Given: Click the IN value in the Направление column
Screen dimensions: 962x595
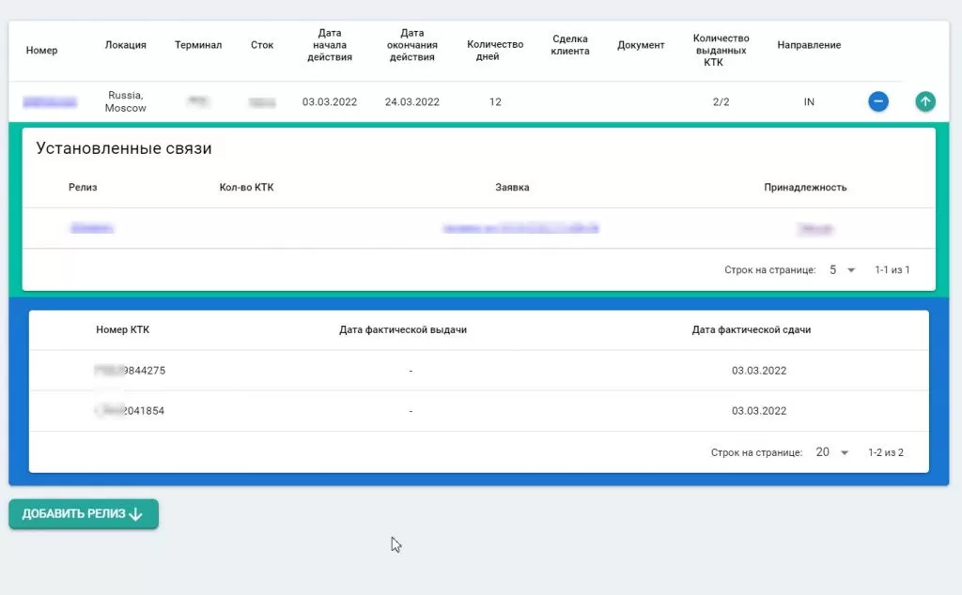Looking at the screenshot, I should point(809,101).
